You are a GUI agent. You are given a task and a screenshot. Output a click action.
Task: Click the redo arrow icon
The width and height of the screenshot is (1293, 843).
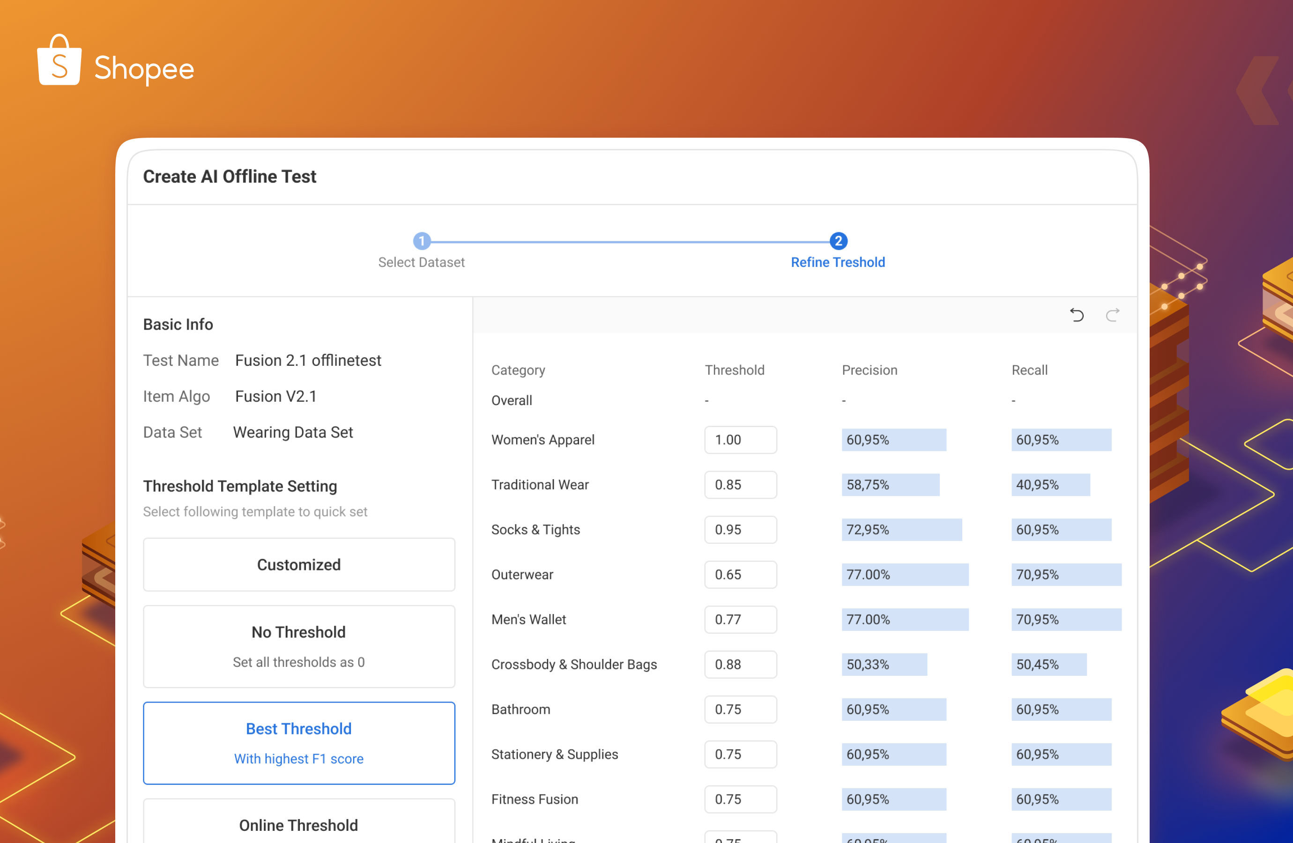point(1113,315)
